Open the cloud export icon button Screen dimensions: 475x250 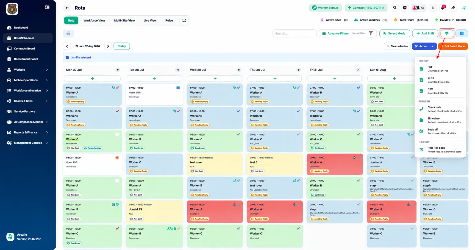[x=447, y=33]
